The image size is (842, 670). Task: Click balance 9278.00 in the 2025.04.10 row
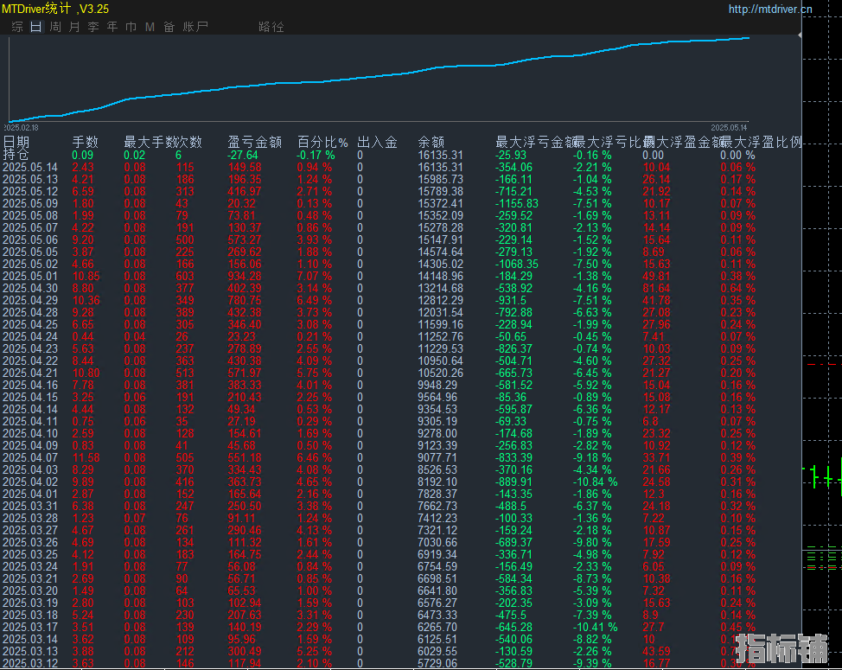click(x=437, y=433)
